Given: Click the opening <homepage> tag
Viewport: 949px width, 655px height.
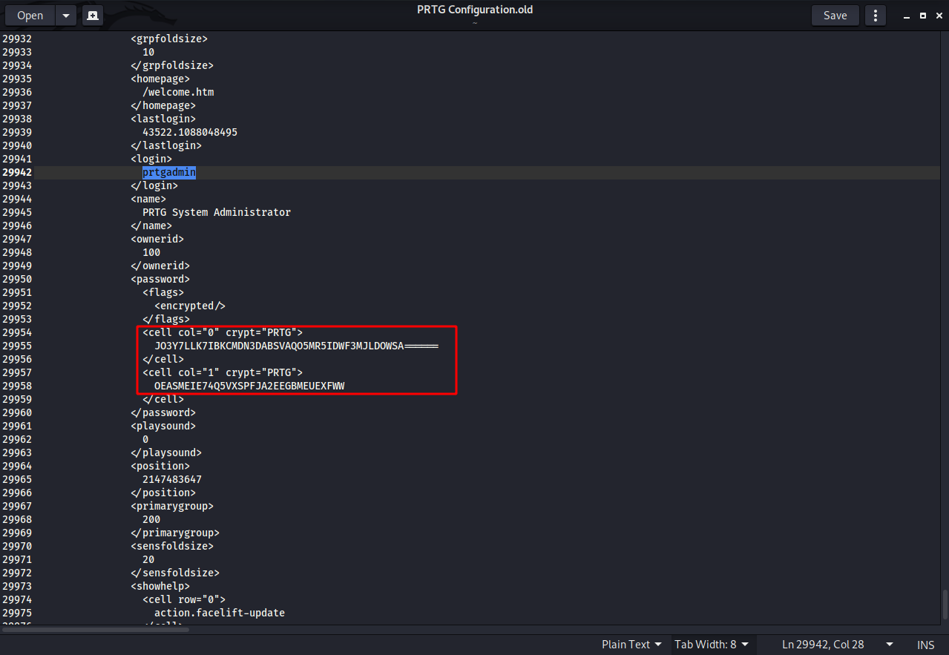Looking at the screenshot, I should click(160, 79).
